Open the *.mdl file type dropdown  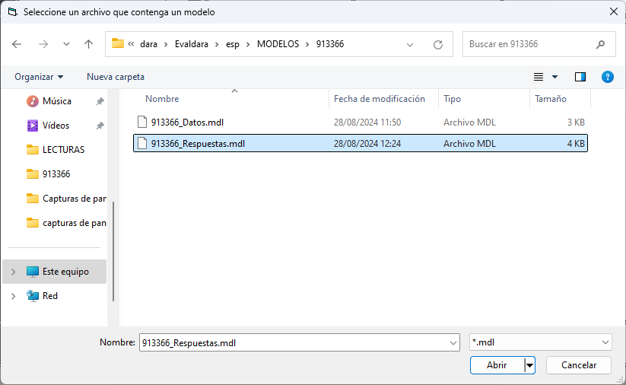(540, 342)
